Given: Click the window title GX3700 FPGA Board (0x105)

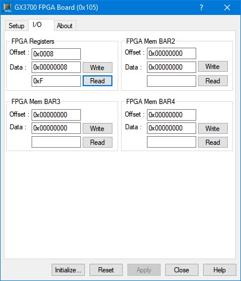Looking at the screenshot, I should click(56, 7).
